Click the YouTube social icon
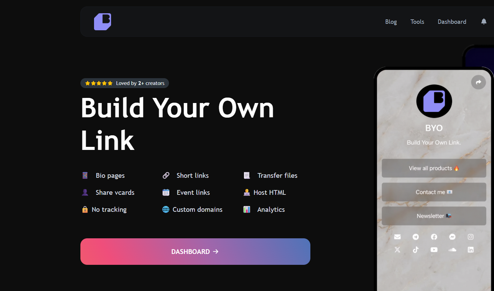This screenshot has height=291, width=494. (434, 250)
